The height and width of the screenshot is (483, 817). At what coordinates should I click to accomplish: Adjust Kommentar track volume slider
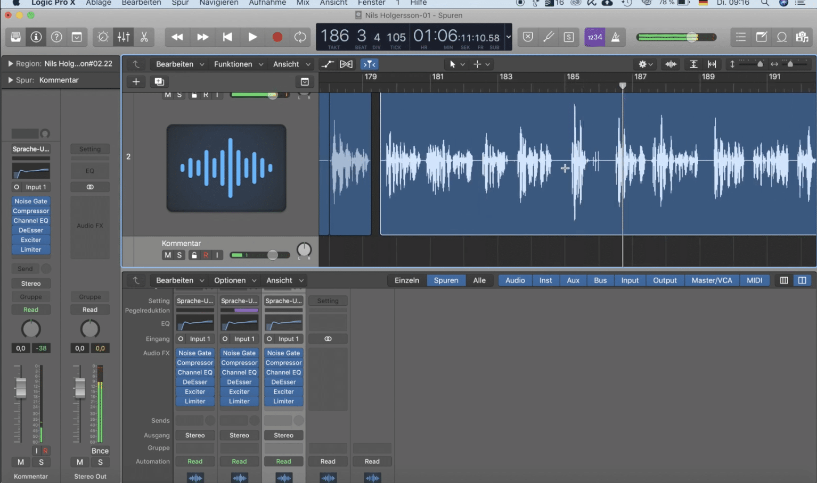click(260, 255)
